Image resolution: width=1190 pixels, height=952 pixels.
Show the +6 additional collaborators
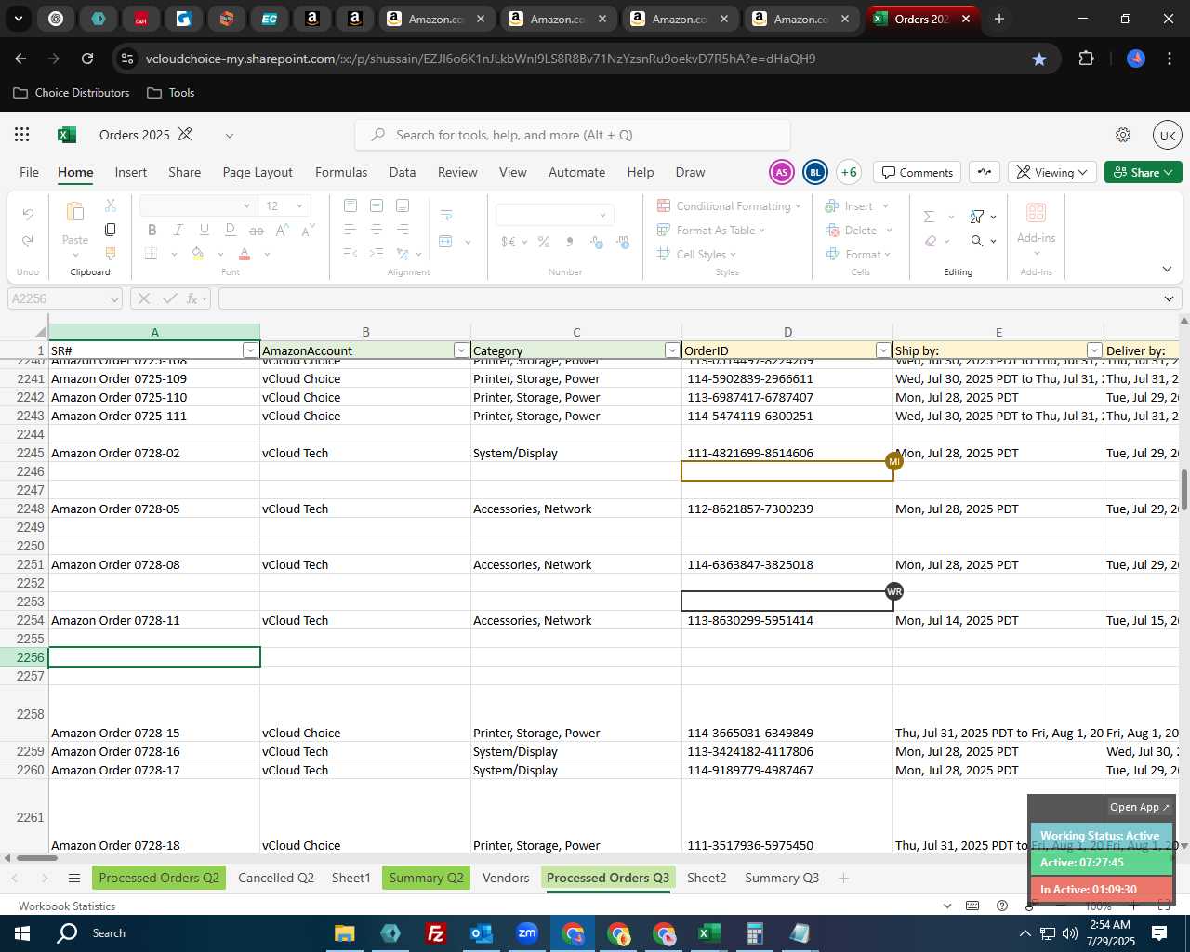click(848, 172)
